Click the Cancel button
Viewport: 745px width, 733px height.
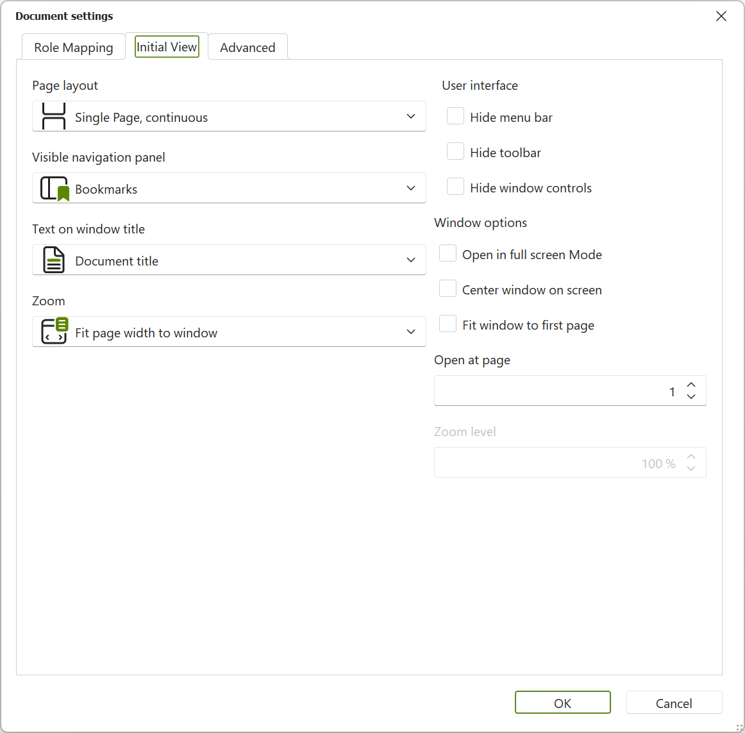(674, 703)
